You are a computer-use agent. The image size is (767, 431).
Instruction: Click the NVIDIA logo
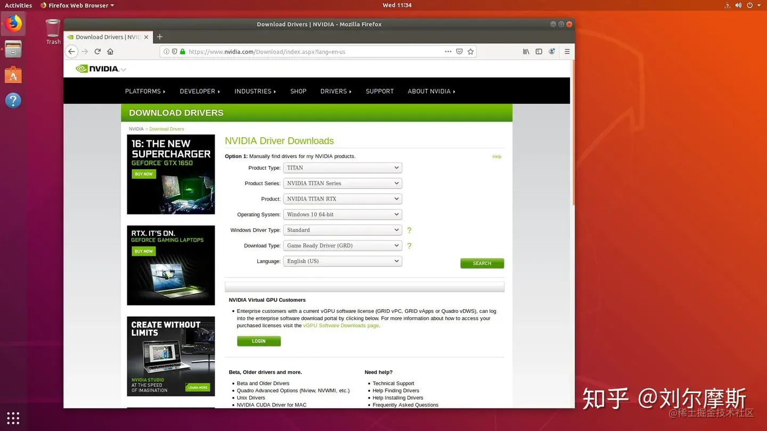point(97,69)
